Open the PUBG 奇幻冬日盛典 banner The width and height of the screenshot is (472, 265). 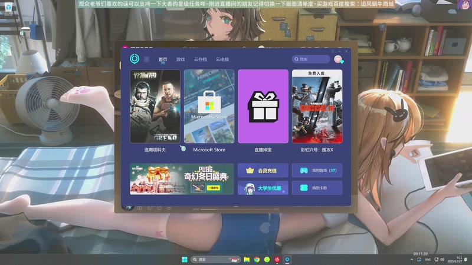coord(182,179)
